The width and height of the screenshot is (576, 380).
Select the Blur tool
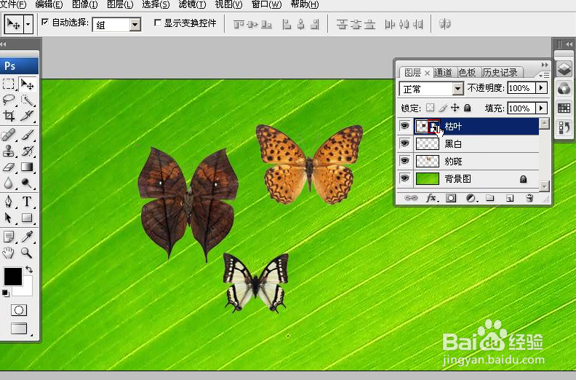[x=9, y=183]
